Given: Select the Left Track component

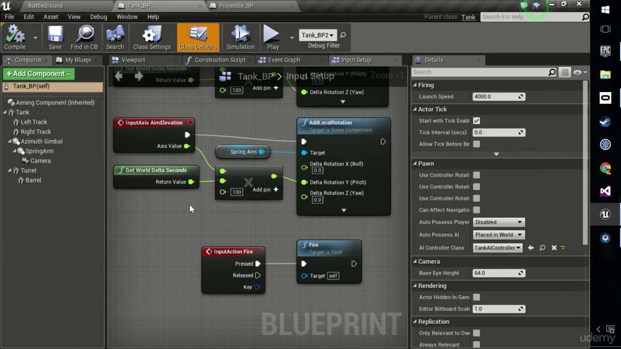Looking at the screenshot, I should point(33,122).
